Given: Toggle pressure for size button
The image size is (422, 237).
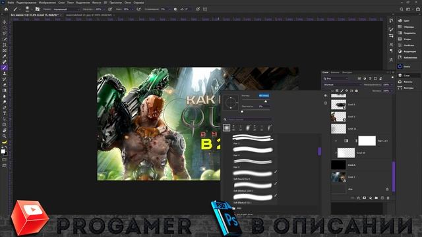Looking at the screenshot, I should coord(198,9).
